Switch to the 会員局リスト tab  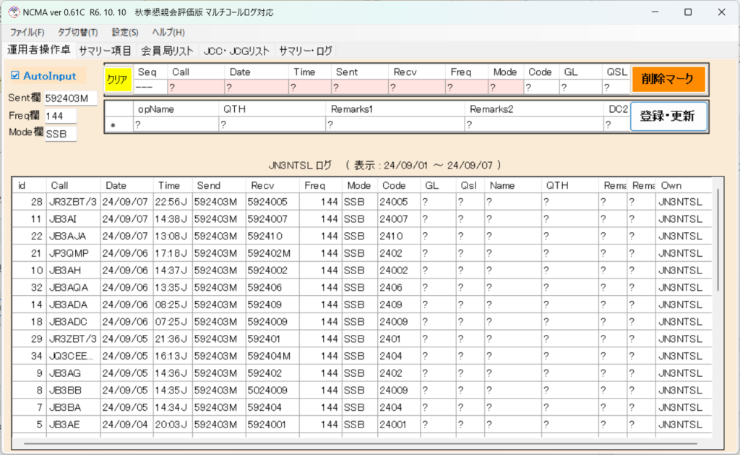click(x=167, y=51)
